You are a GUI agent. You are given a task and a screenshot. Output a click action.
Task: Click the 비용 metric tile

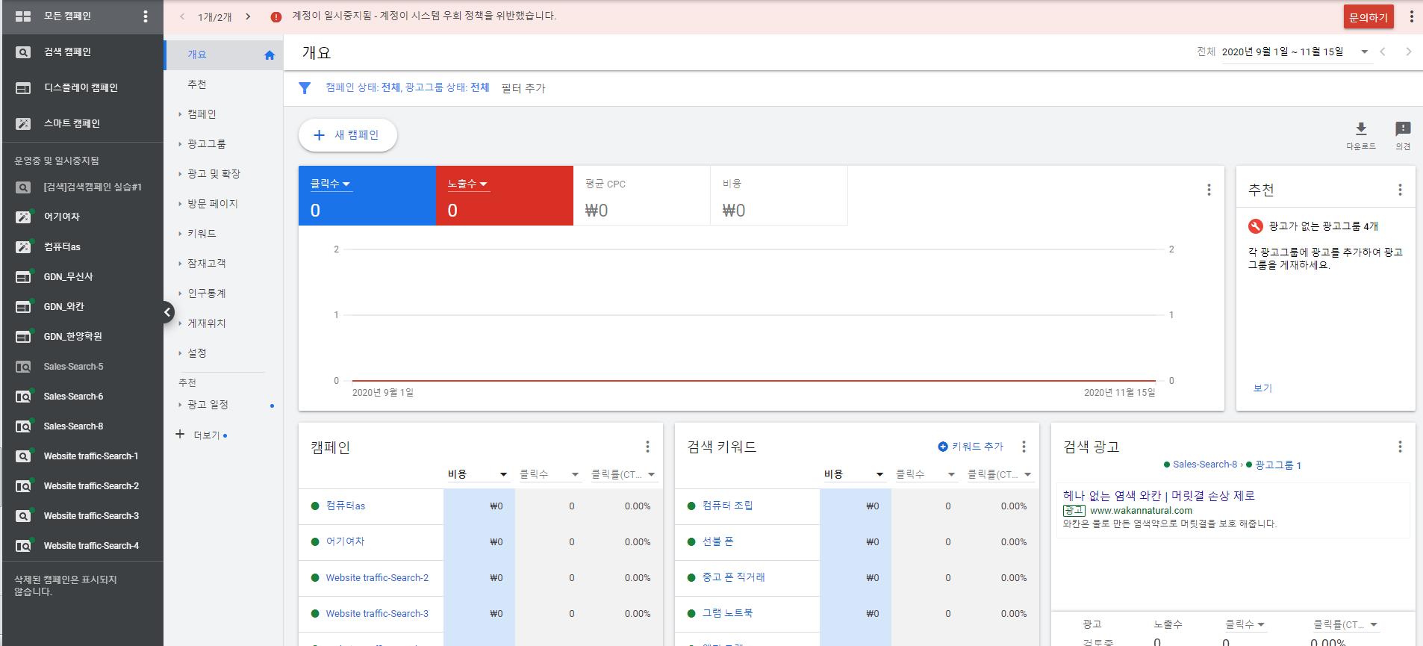pos(779,196)
